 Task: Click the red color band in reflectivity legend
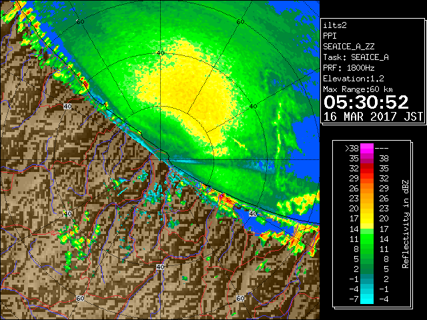pyautogui.click(x=367, y=169)
